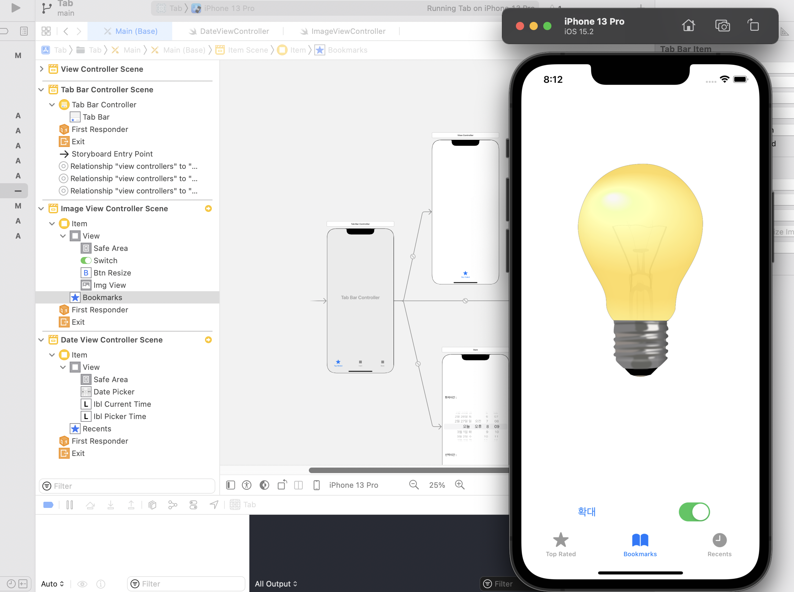Open the All Output dropdown

(x=276, y=584)
